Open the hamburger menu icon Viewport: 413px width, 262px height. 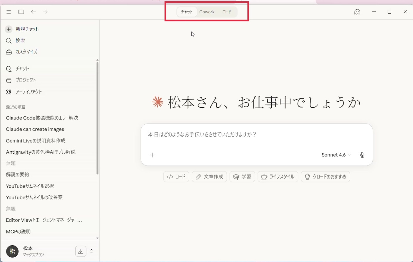click(x=8, y=12)
